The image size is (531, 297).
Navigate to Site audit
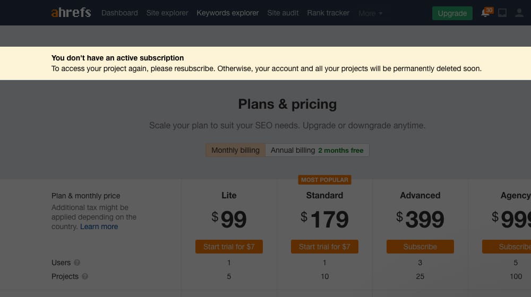[x=283, y=13]
